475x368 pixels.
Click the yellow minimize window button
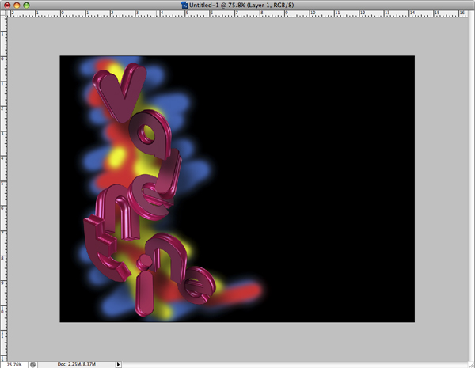pos(17,5)
